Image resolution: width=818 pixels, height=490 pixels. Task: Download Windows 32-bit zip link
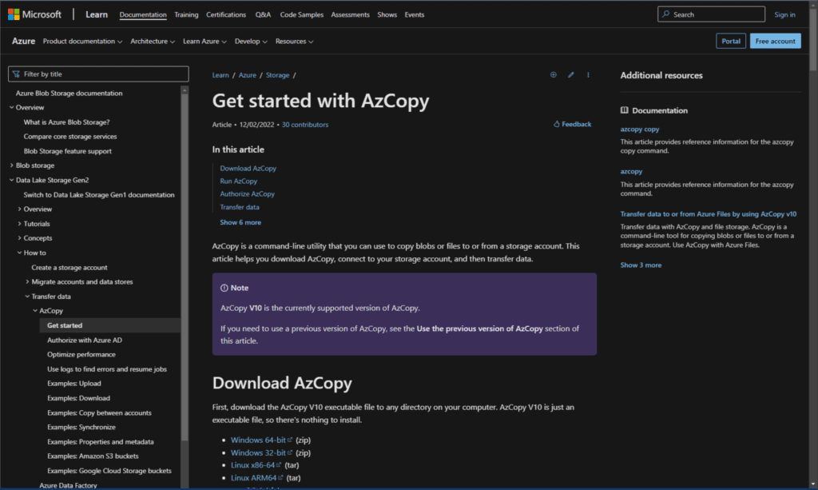click(261, 452)
